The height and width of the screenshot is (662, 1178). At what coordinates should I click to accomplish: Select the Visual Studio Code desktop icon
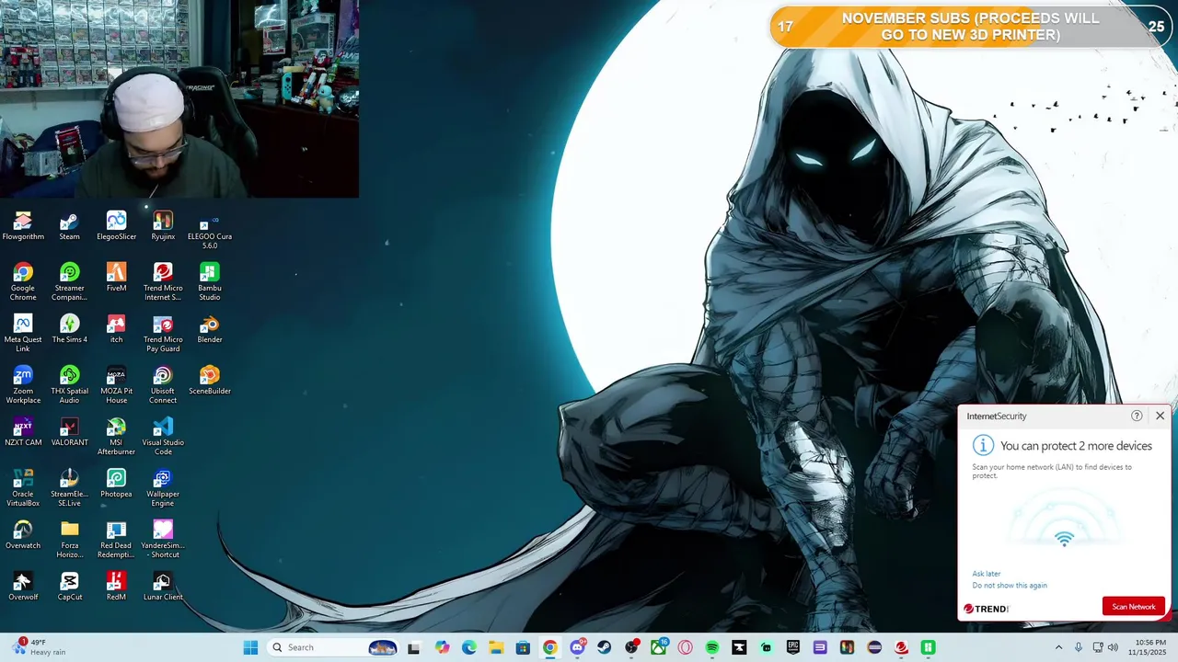pyautogui.click(x=163, y=437)
